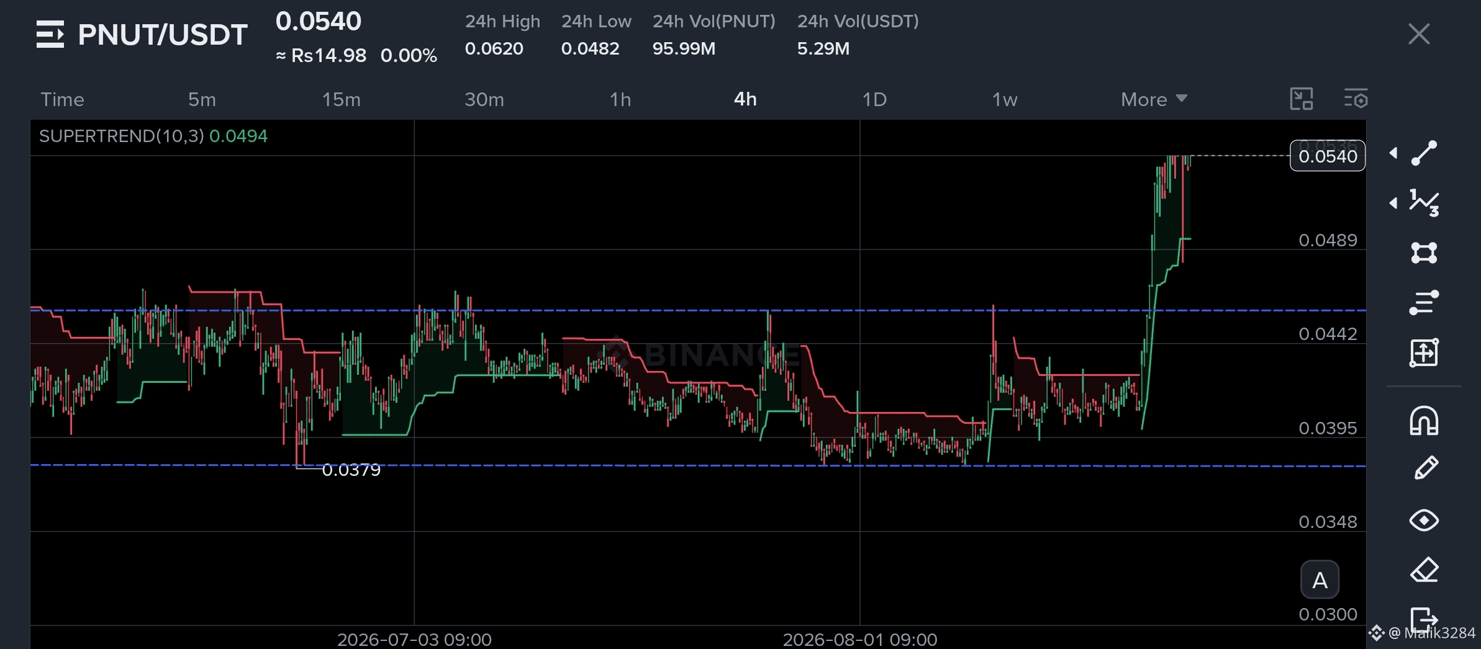Switch chart interval to 1w
The image size is (1481, 649).
(1005, 99)
